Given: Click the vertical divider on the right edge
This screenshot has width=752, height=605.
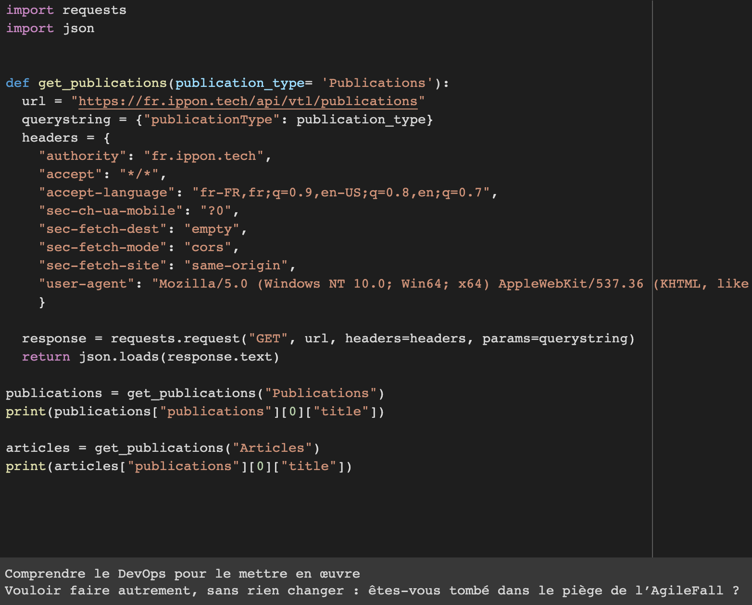Looking at the screenshot, I should tap(652, 288).
